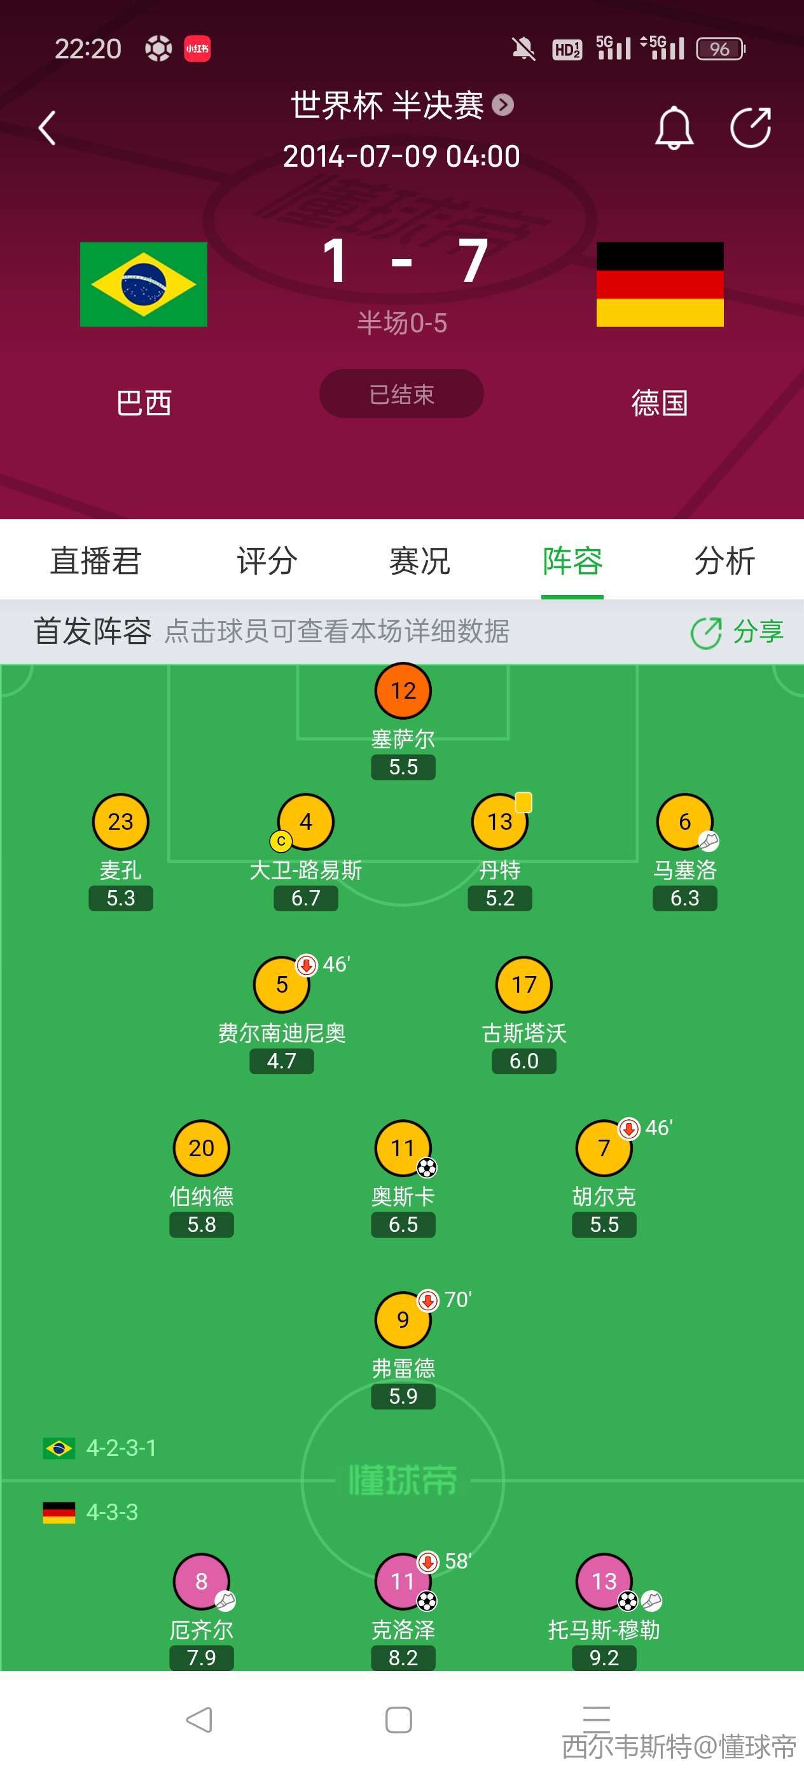The height and width of the screenshot is (1769, 804).
Task: Switch to 评分 tab
Action: point(267,561)
